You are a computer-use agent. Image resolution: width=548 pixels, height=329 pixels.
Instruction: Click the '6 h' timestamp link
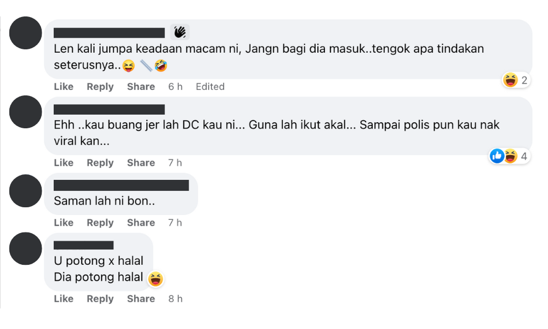175,87
